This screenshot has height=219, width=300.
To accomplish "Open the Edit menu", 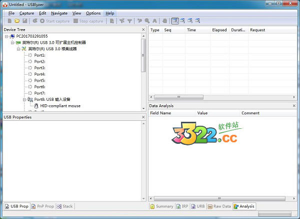I will [x=42, y=13].
